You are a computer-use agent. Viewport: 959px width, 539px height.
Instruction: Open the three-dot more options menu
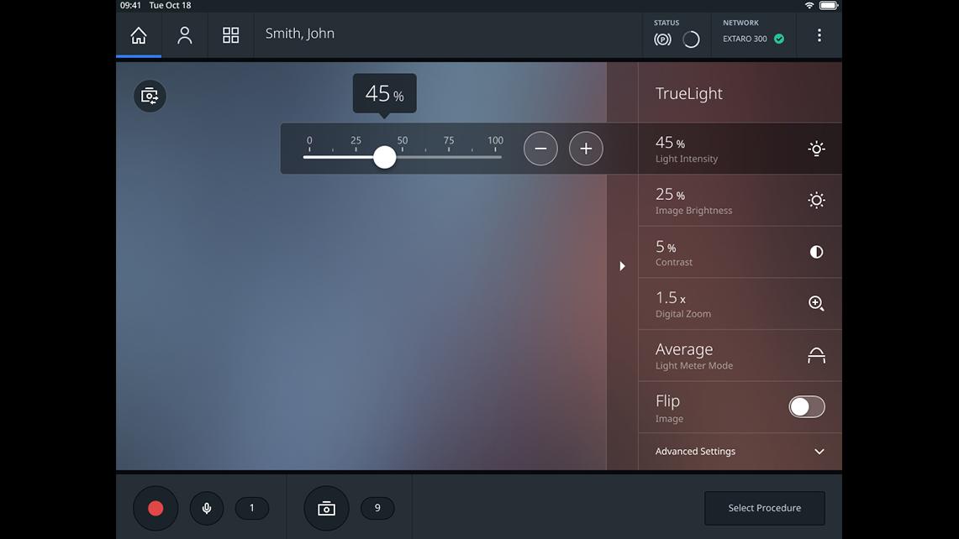[819, 35]
